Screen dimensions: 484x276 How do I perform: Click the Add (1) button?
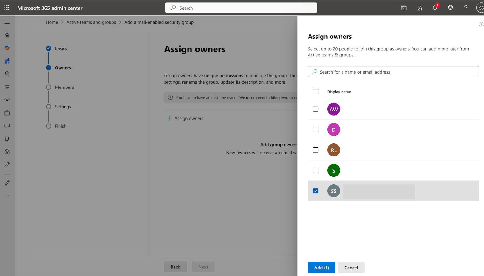tap(321, 268)
